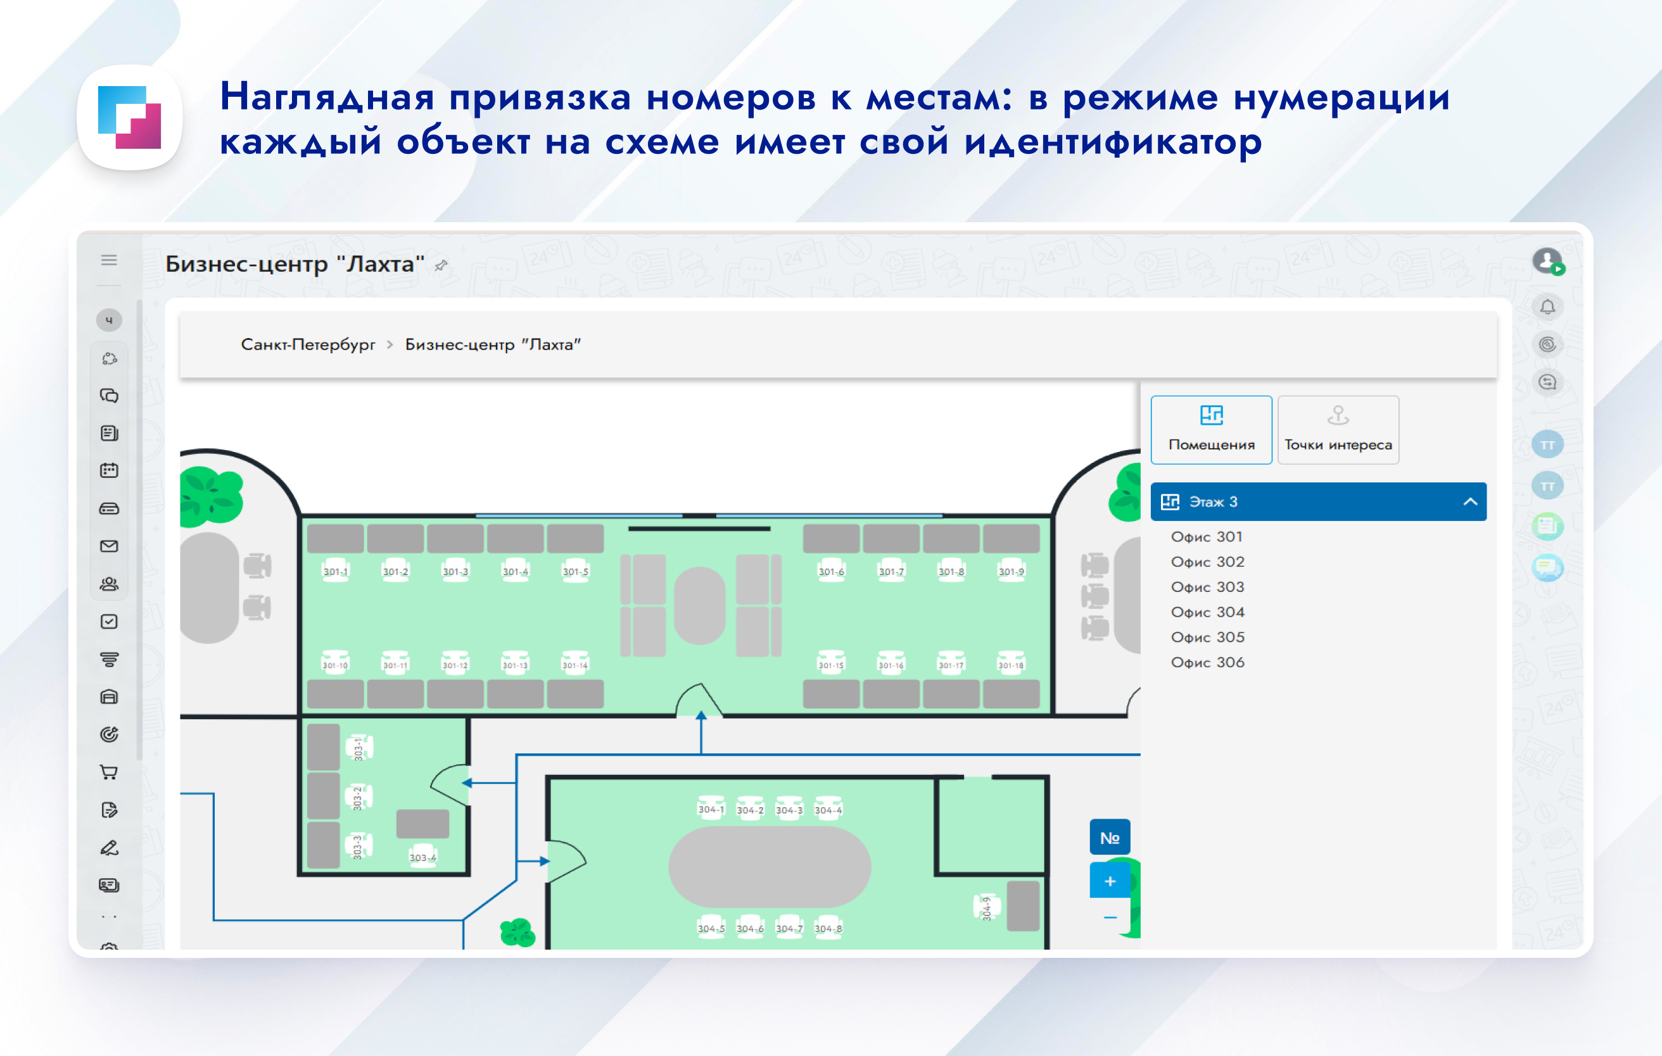Switch to the Точки интереса tab

1338,430
